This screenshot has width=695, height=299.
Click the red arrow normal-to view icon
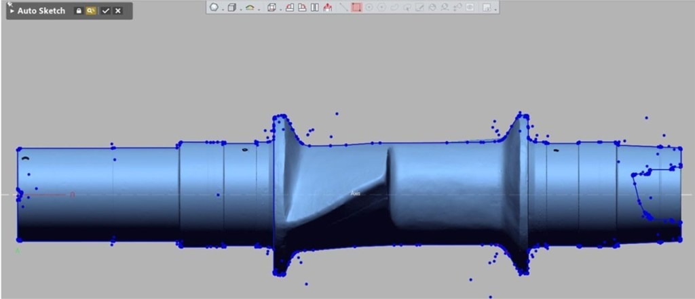(x=328, y=8)
